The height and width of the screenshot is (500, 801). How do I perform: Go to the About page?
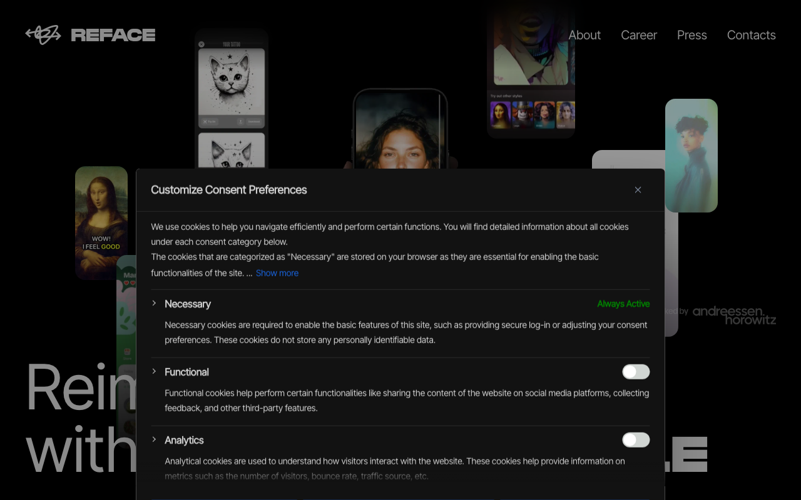(584, 35)
